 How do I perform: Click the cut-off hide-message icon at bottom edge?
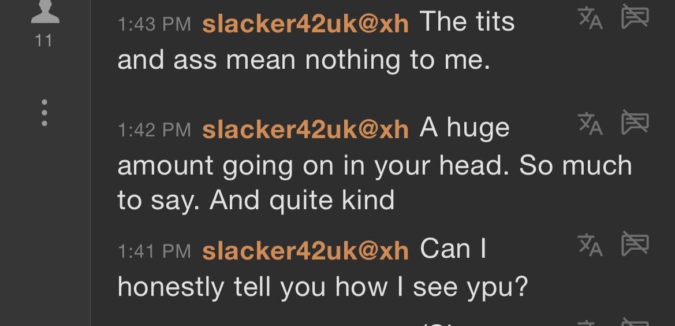coord(635,323)
